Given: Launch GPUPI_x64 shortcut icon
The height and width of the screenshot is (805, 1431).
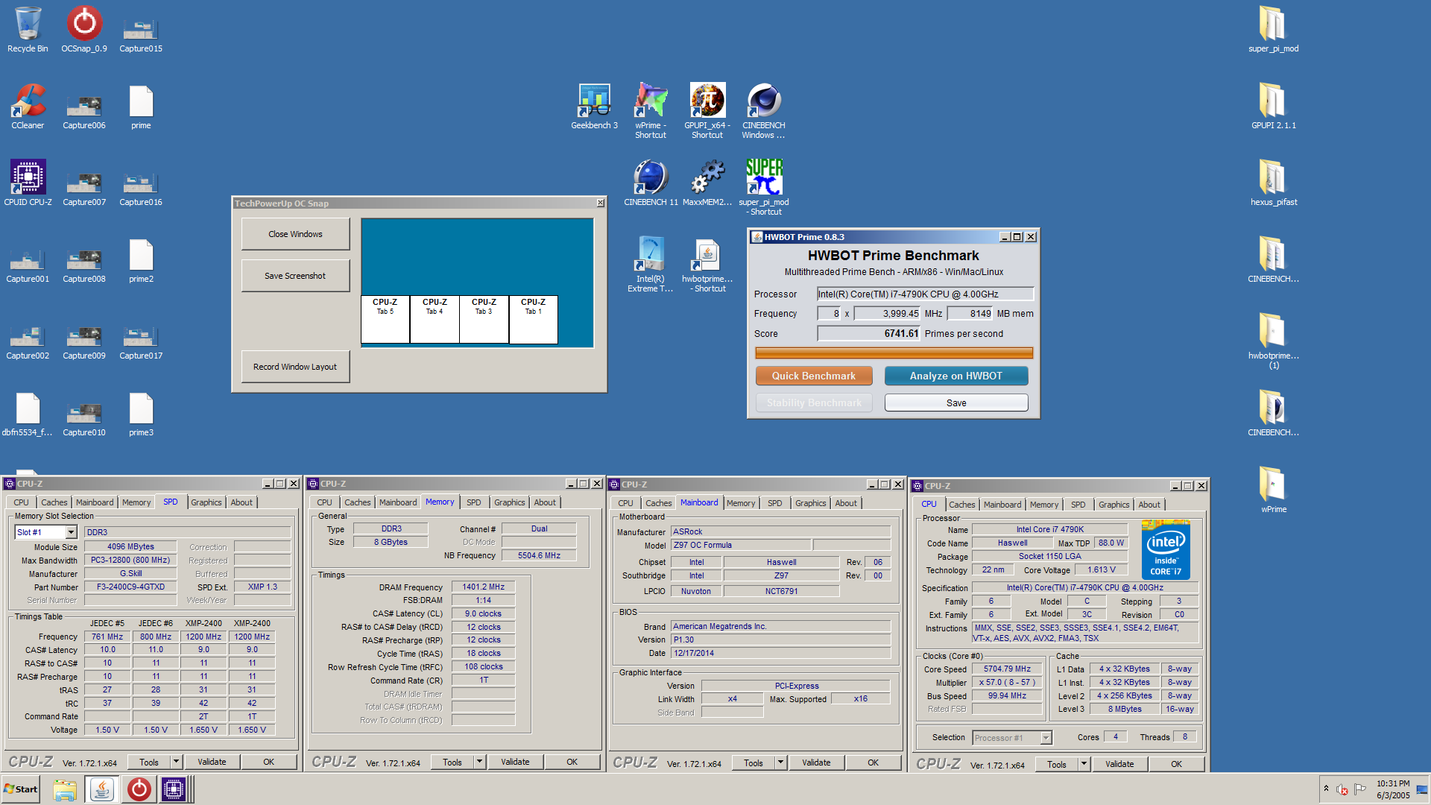Looking at the screenshot, I should [x=707, y=111].
